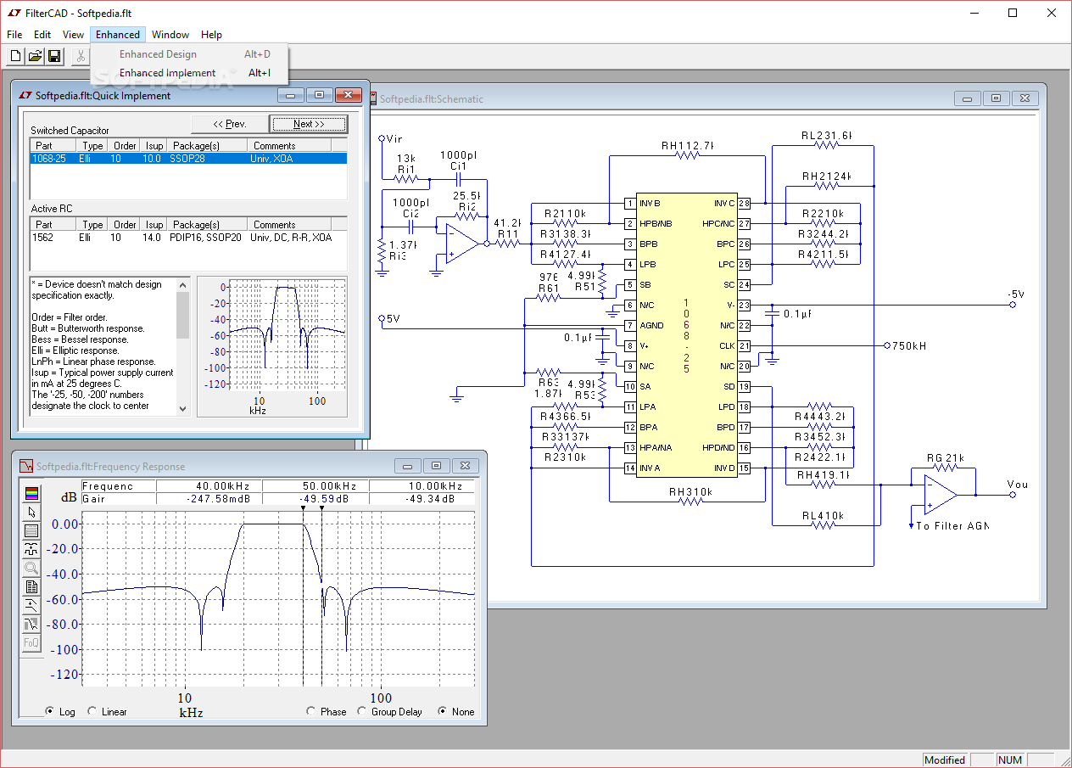
Task: Click the low-pass curve icon in Frequency Response toolbar
Action: click(x=31, y=605)
